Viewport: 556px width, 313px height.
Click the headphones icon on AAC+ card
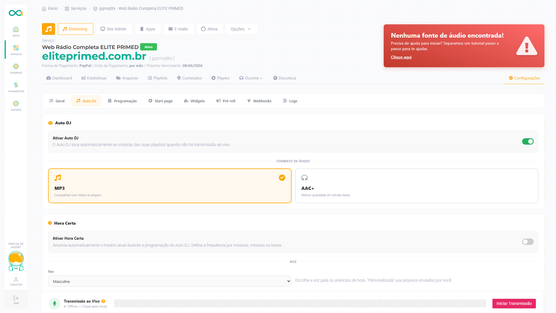pos(304,178)
